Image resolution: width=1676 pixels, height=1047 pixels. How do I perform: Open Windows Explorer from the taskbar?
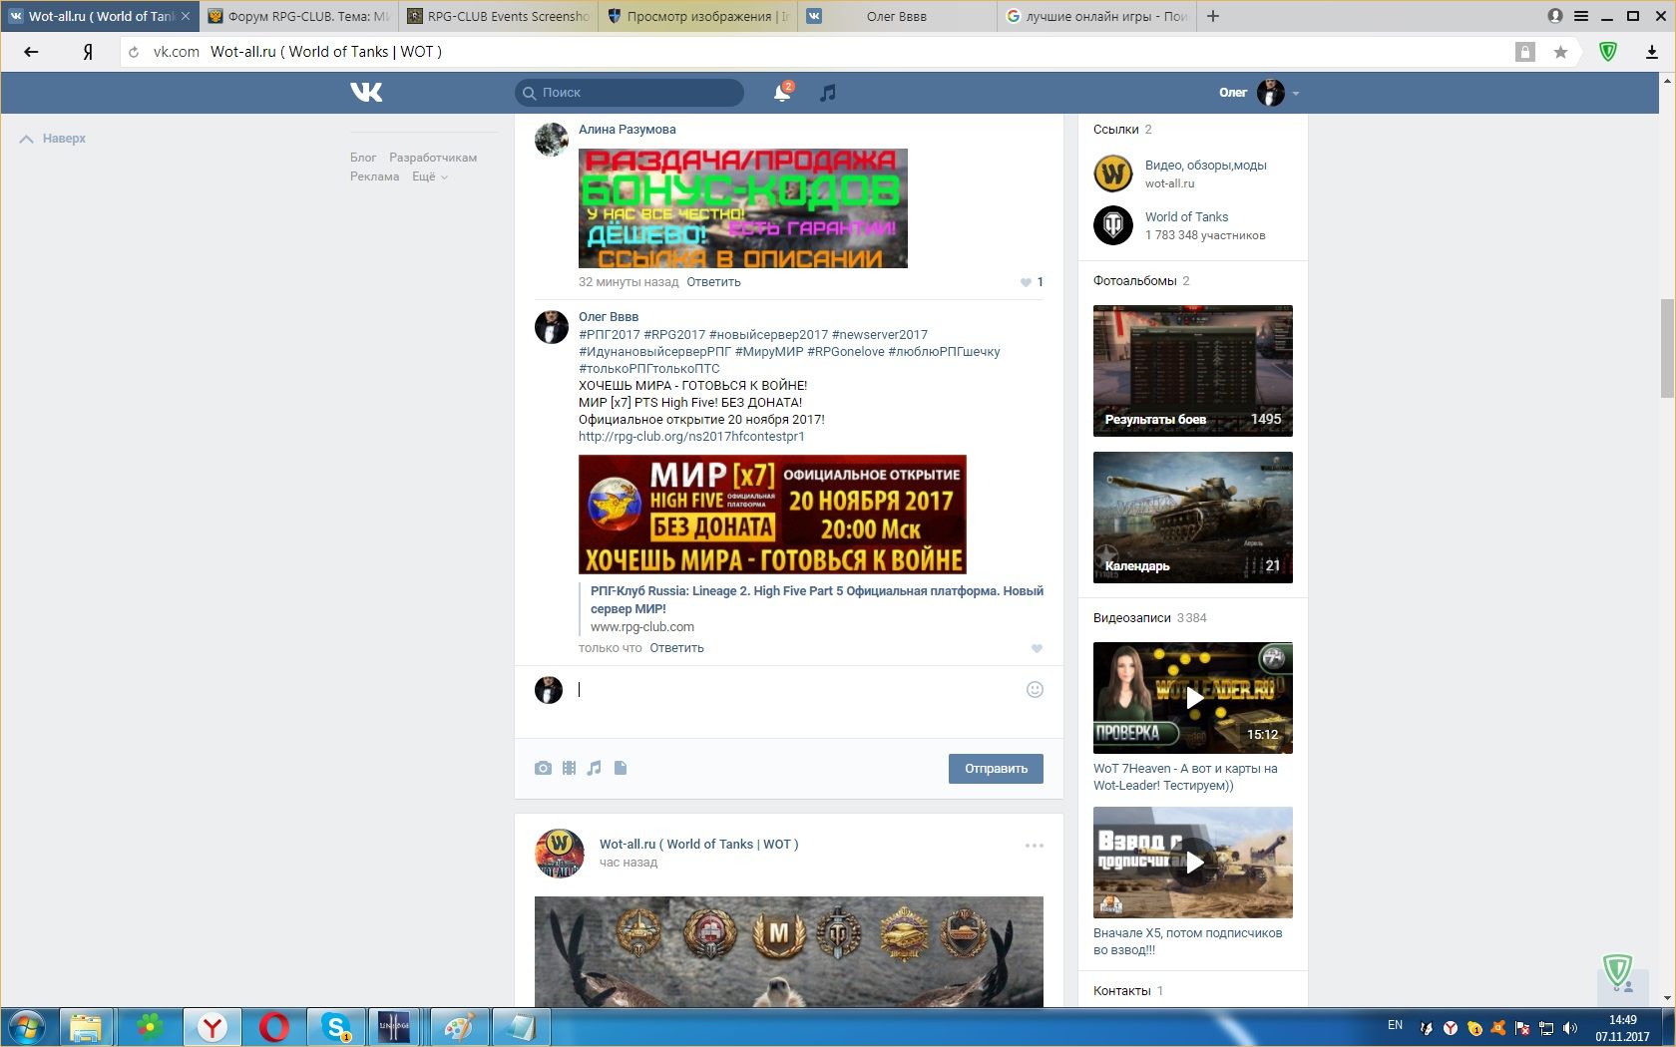pos(86,1027)
